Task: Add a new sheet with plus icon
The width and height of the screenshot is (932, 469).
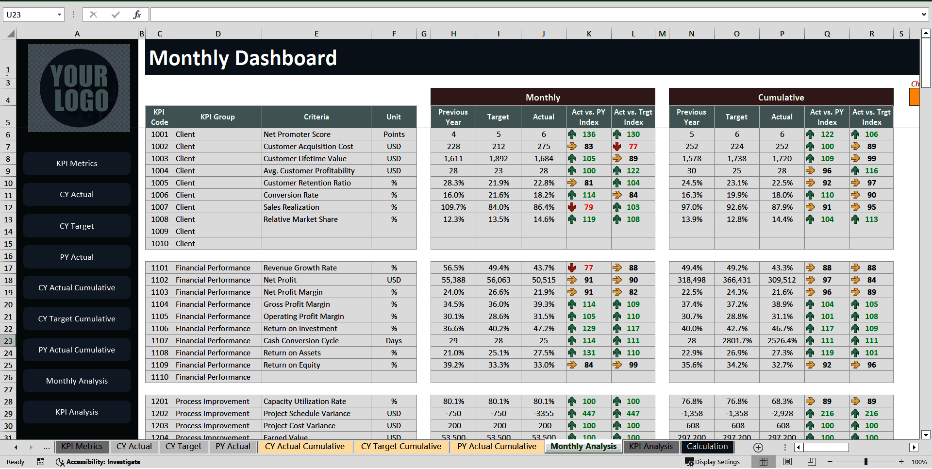Action: click(x=758, y=447)
